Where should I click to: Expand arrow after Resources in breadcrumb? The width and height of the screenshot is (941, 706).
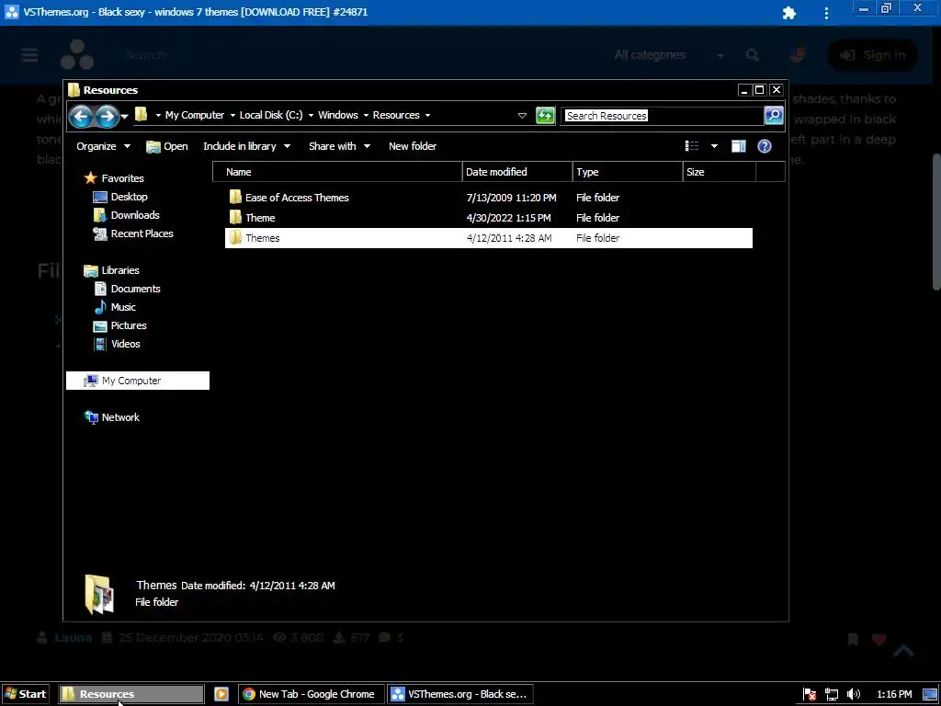tap(427, 115)
